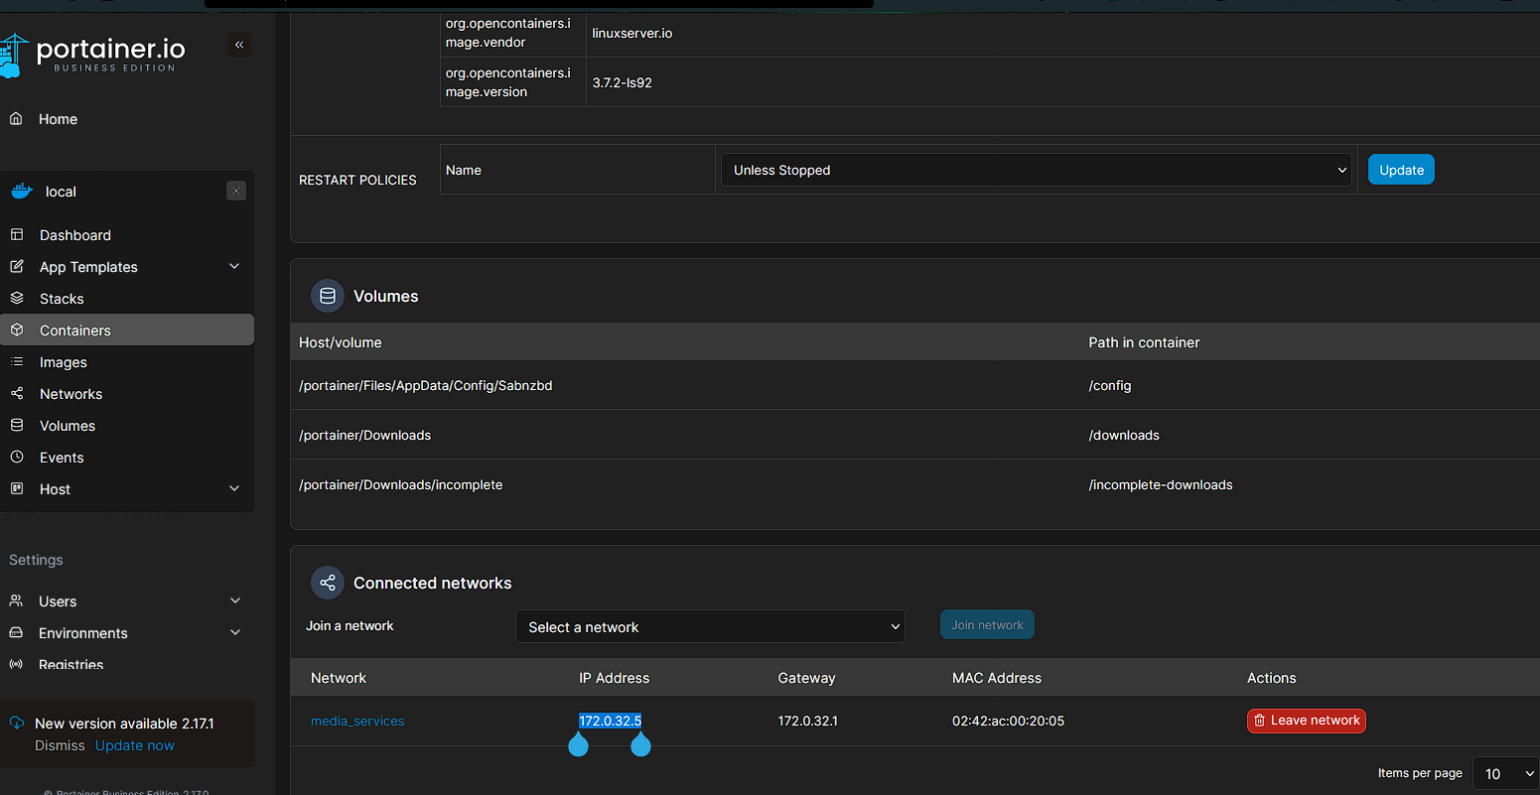The width and height of the screenshot is (1540, 795).
Task: Open the Items per page dropdown
Action: [1505, 773]
